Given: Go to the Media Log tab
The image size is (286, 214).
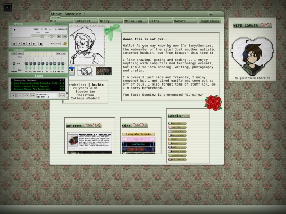Looking at the screenshot, I should click(x=136, y=21).
